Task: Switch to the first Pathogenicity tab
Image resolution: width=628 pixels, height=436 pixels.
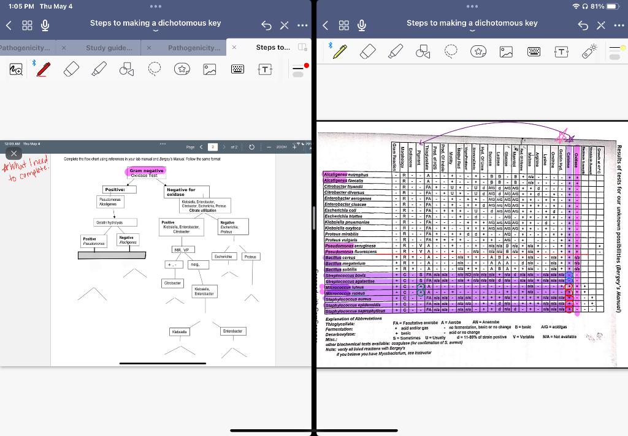Action: point(25,48)
